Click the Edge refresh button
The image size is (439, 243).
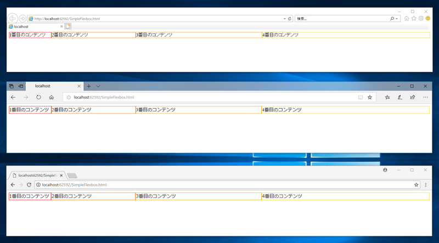pos(38,98)
